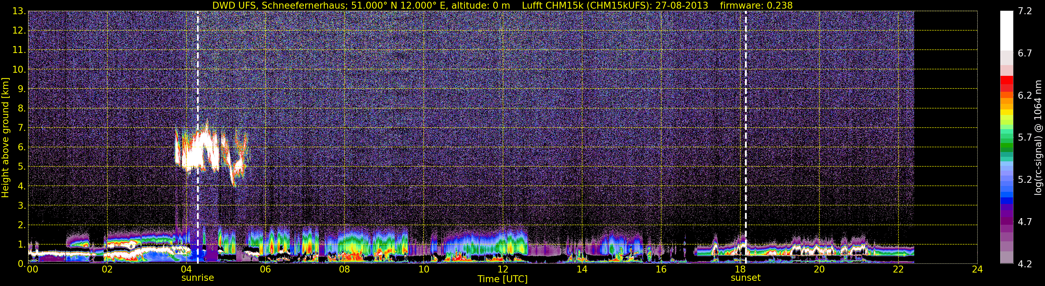
Task: Click the dashed white sunrise line
Action: 198,137
